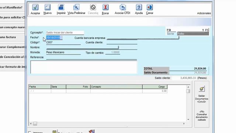
Task: Click the Código field C057
Action: [x=63, y=42]
